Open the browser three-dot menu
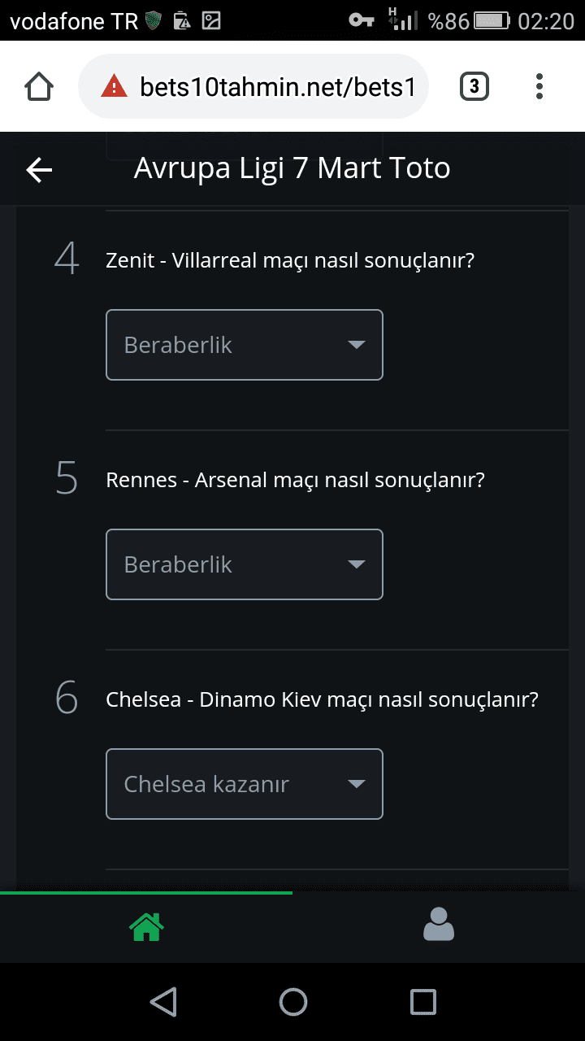 click(539, 86)
